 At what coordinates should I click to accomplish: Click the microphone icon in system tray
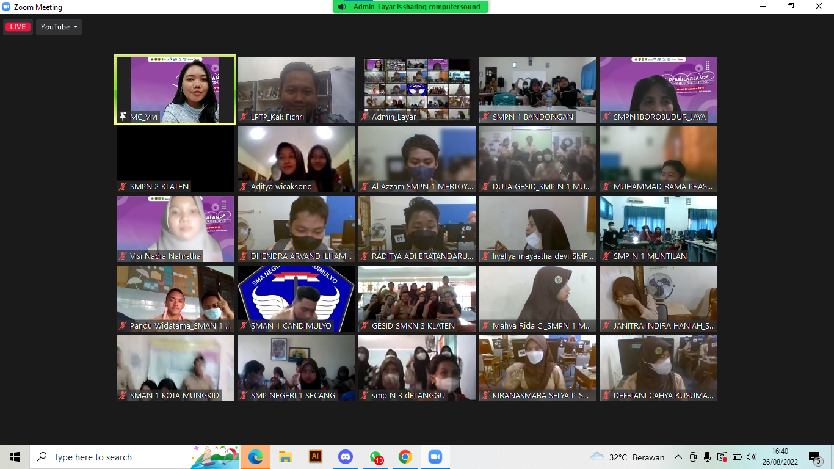(x=708, y=457)
